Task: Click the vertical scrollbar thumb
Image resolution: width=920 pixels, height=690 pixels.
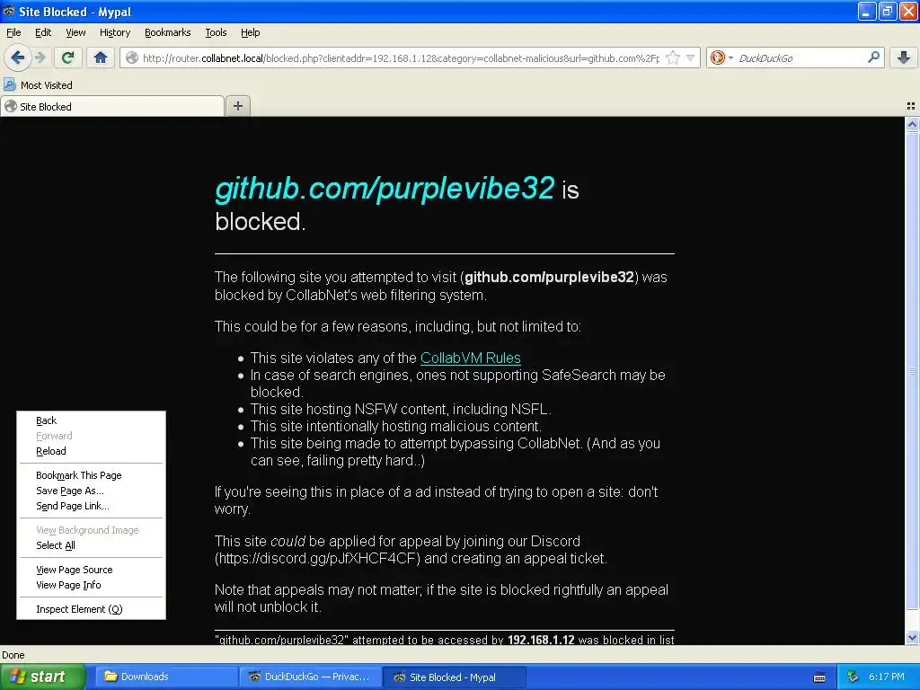Action: [912, 371]
